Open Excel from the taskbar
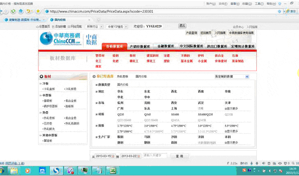Viewport: 299px width, 176px height. [x=112, y=170]
